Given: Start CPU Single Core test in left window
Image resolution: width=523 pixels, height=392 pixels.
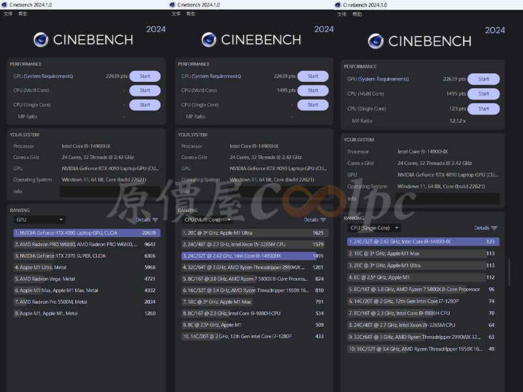Looking at the screenshot, I should coord(144,105).
